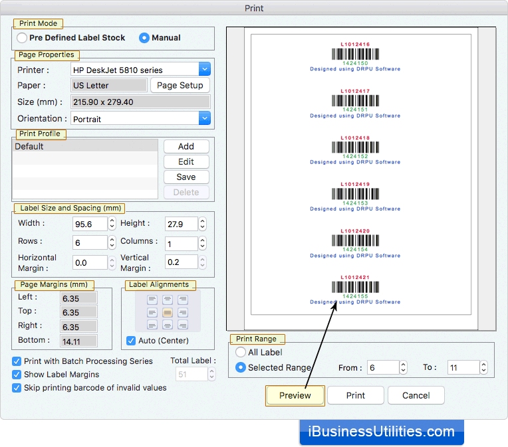
Task: Select top-right label alignment icon
Action: point(183,300)
